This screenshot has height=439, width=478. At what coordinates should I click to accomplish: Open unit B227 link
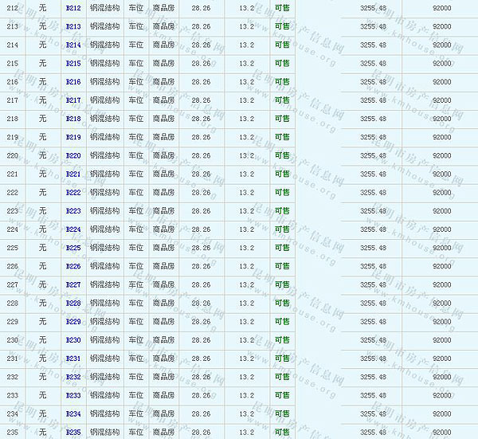click(x=73, y=284)
